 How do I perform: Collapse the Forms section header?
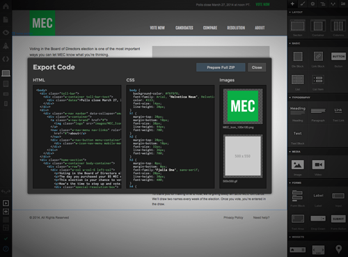[x=295, y=183]
